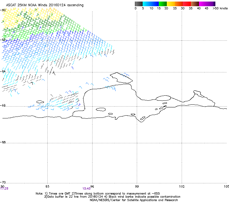Click the '99' longitude label

pyautogui.click(x=137, y=186)
